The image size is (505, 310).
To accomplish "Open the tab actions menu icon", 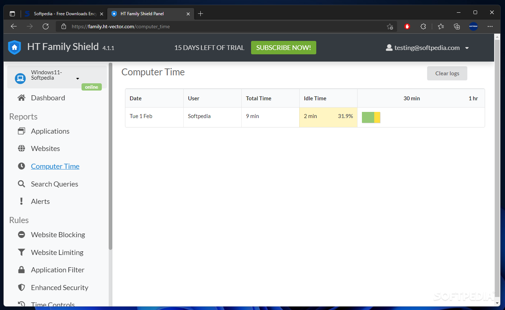I will tap(12, 14).
